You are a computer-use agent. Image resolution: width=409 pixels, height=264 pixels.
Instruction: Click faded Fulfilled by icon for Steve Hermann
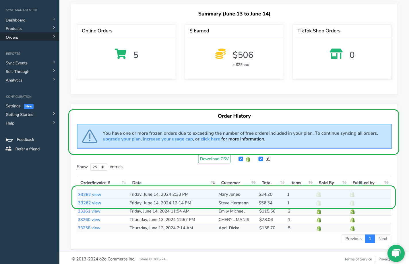tap(352, 203)
